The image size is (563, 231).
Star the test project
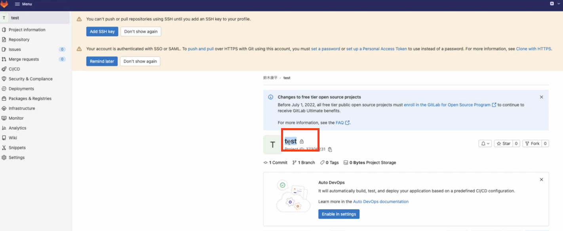click(x=504, y=144)
